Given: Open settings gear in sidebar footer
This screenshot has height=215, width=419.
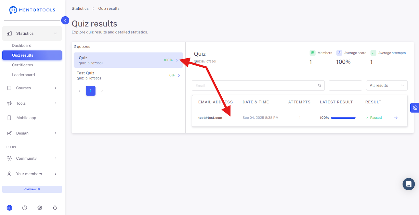Looking at the screenshot, I should [40, 208].
